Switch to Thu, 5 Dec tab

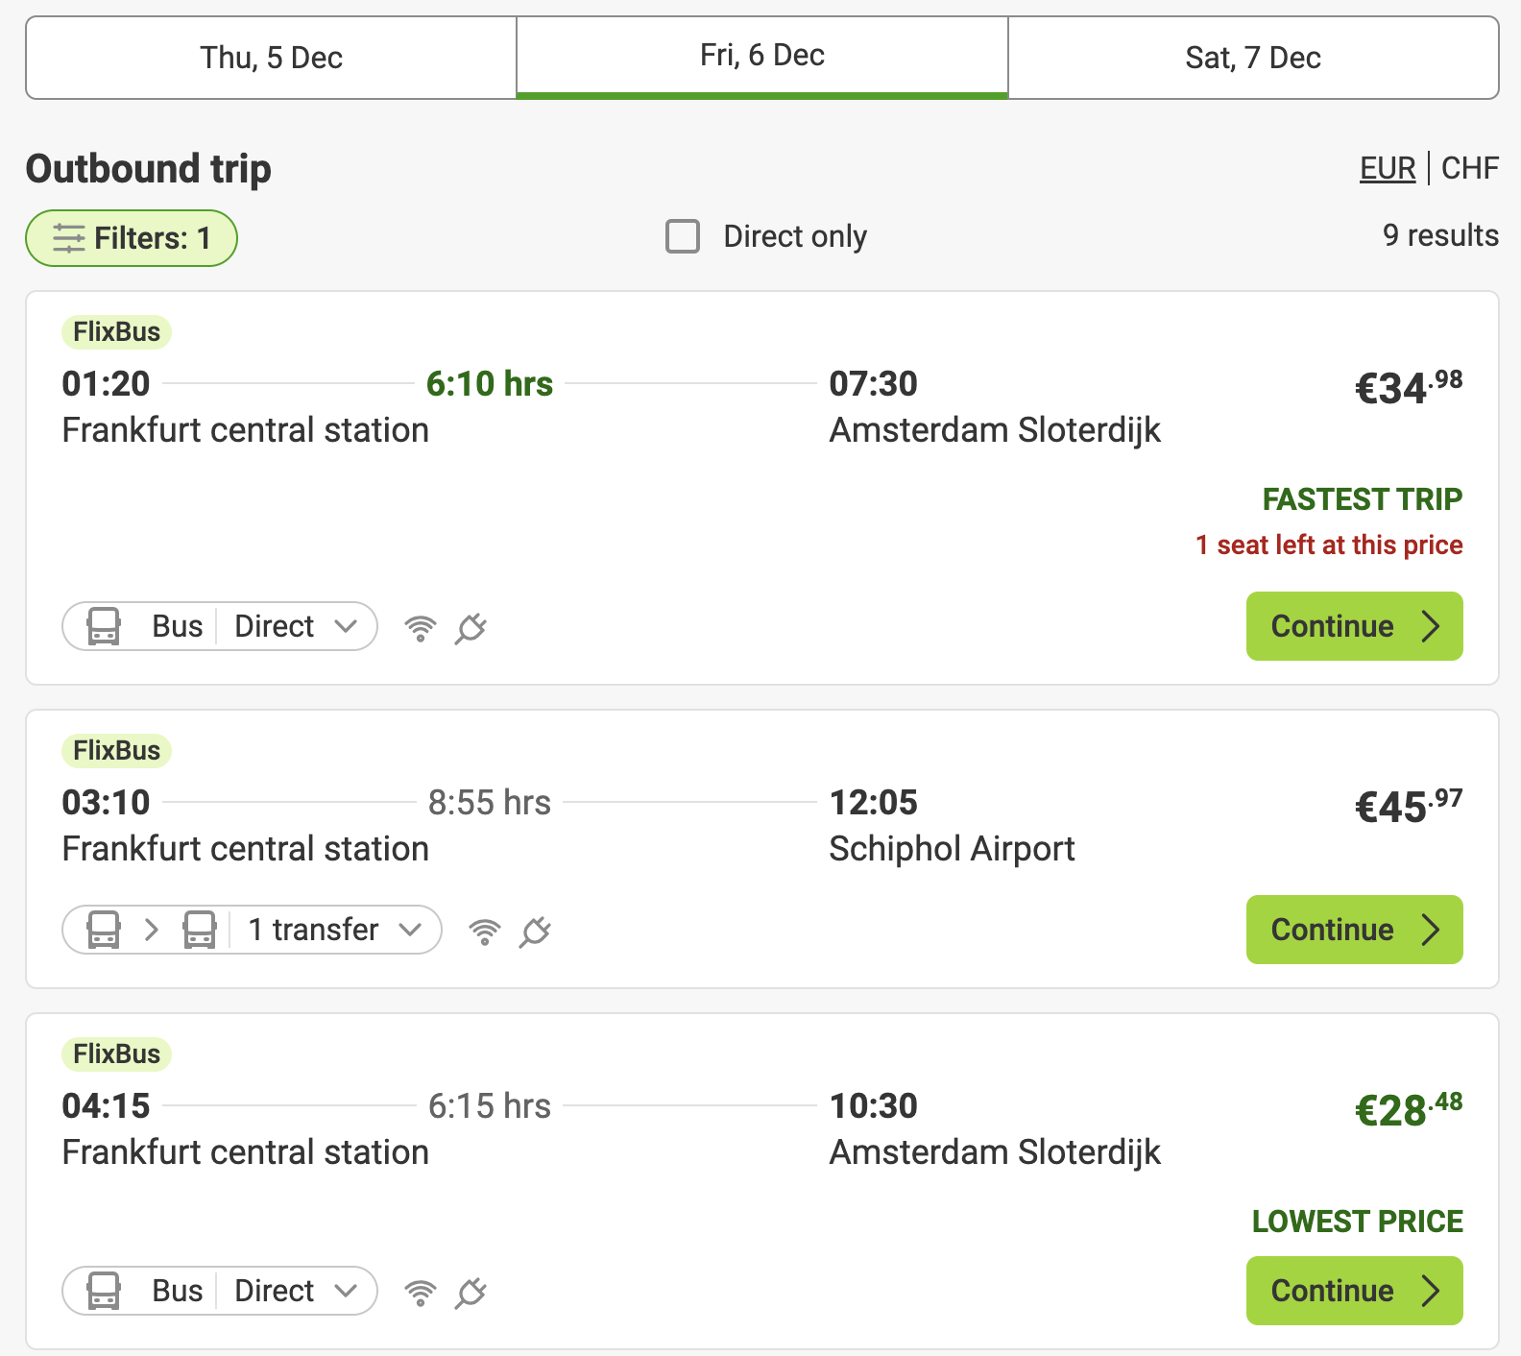(271, 58)
